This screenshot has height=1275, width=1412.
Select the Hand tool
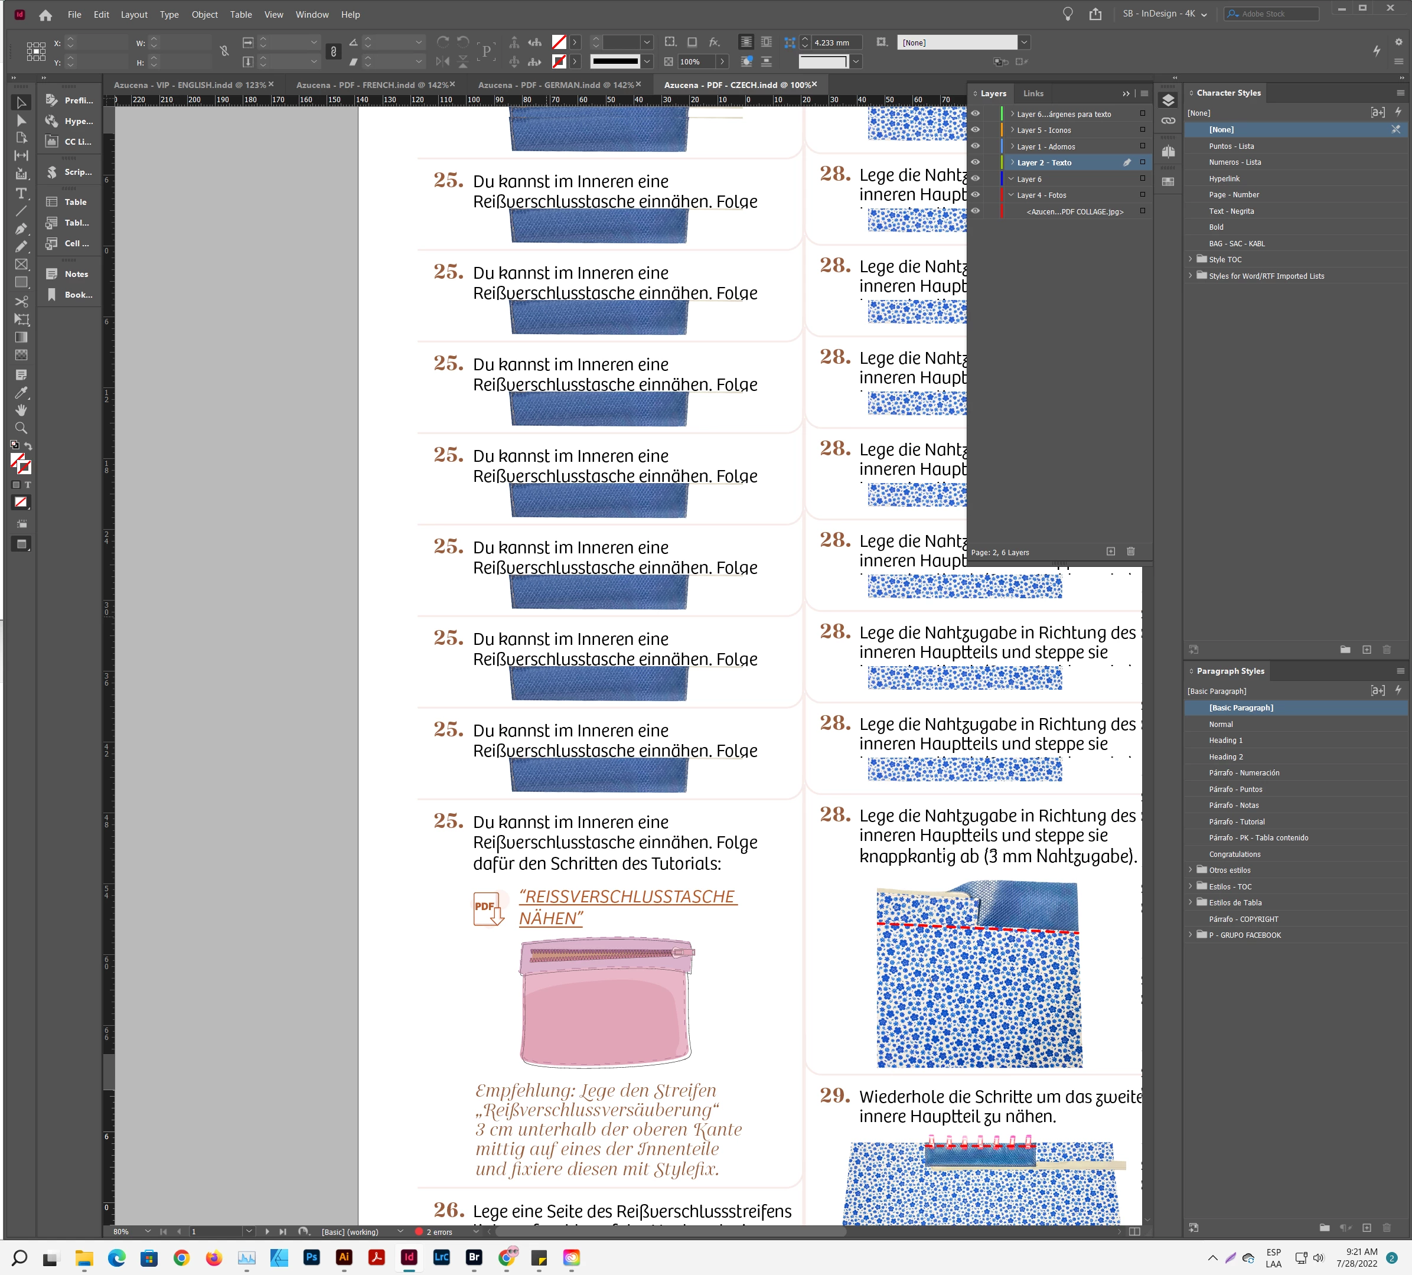pos(21,410)
